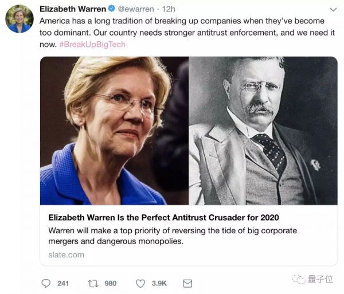The width and height of the screenshot is (344, 294).
Task: Like the tweet with the heart icon
Action: (x=140, y=283)
